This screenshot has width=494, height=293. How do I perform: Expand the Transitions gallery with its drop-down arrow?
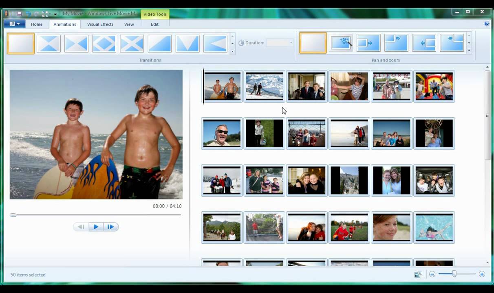tap(232, 51)
